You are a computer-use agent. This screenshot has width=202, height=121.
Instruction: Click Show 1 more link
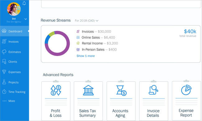[85, 56]
